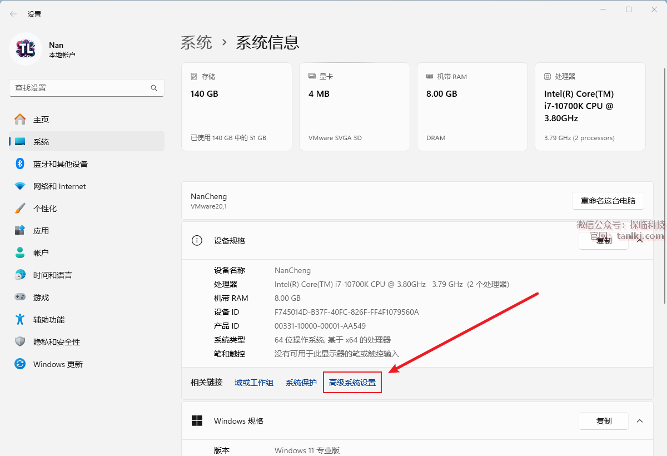Image resolution: width=667 pixels, height=456 pixels.
Task: Click the Nan user profile avatar
Action: 26,49
